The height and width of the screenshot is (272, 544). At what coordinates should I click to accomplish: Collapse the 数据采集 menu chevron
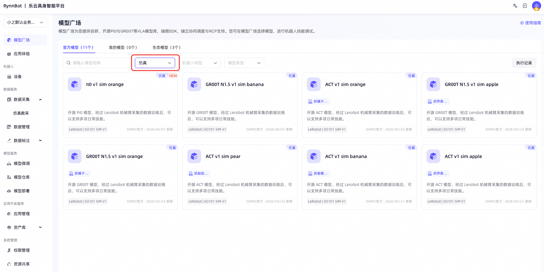tap(40, 99)
